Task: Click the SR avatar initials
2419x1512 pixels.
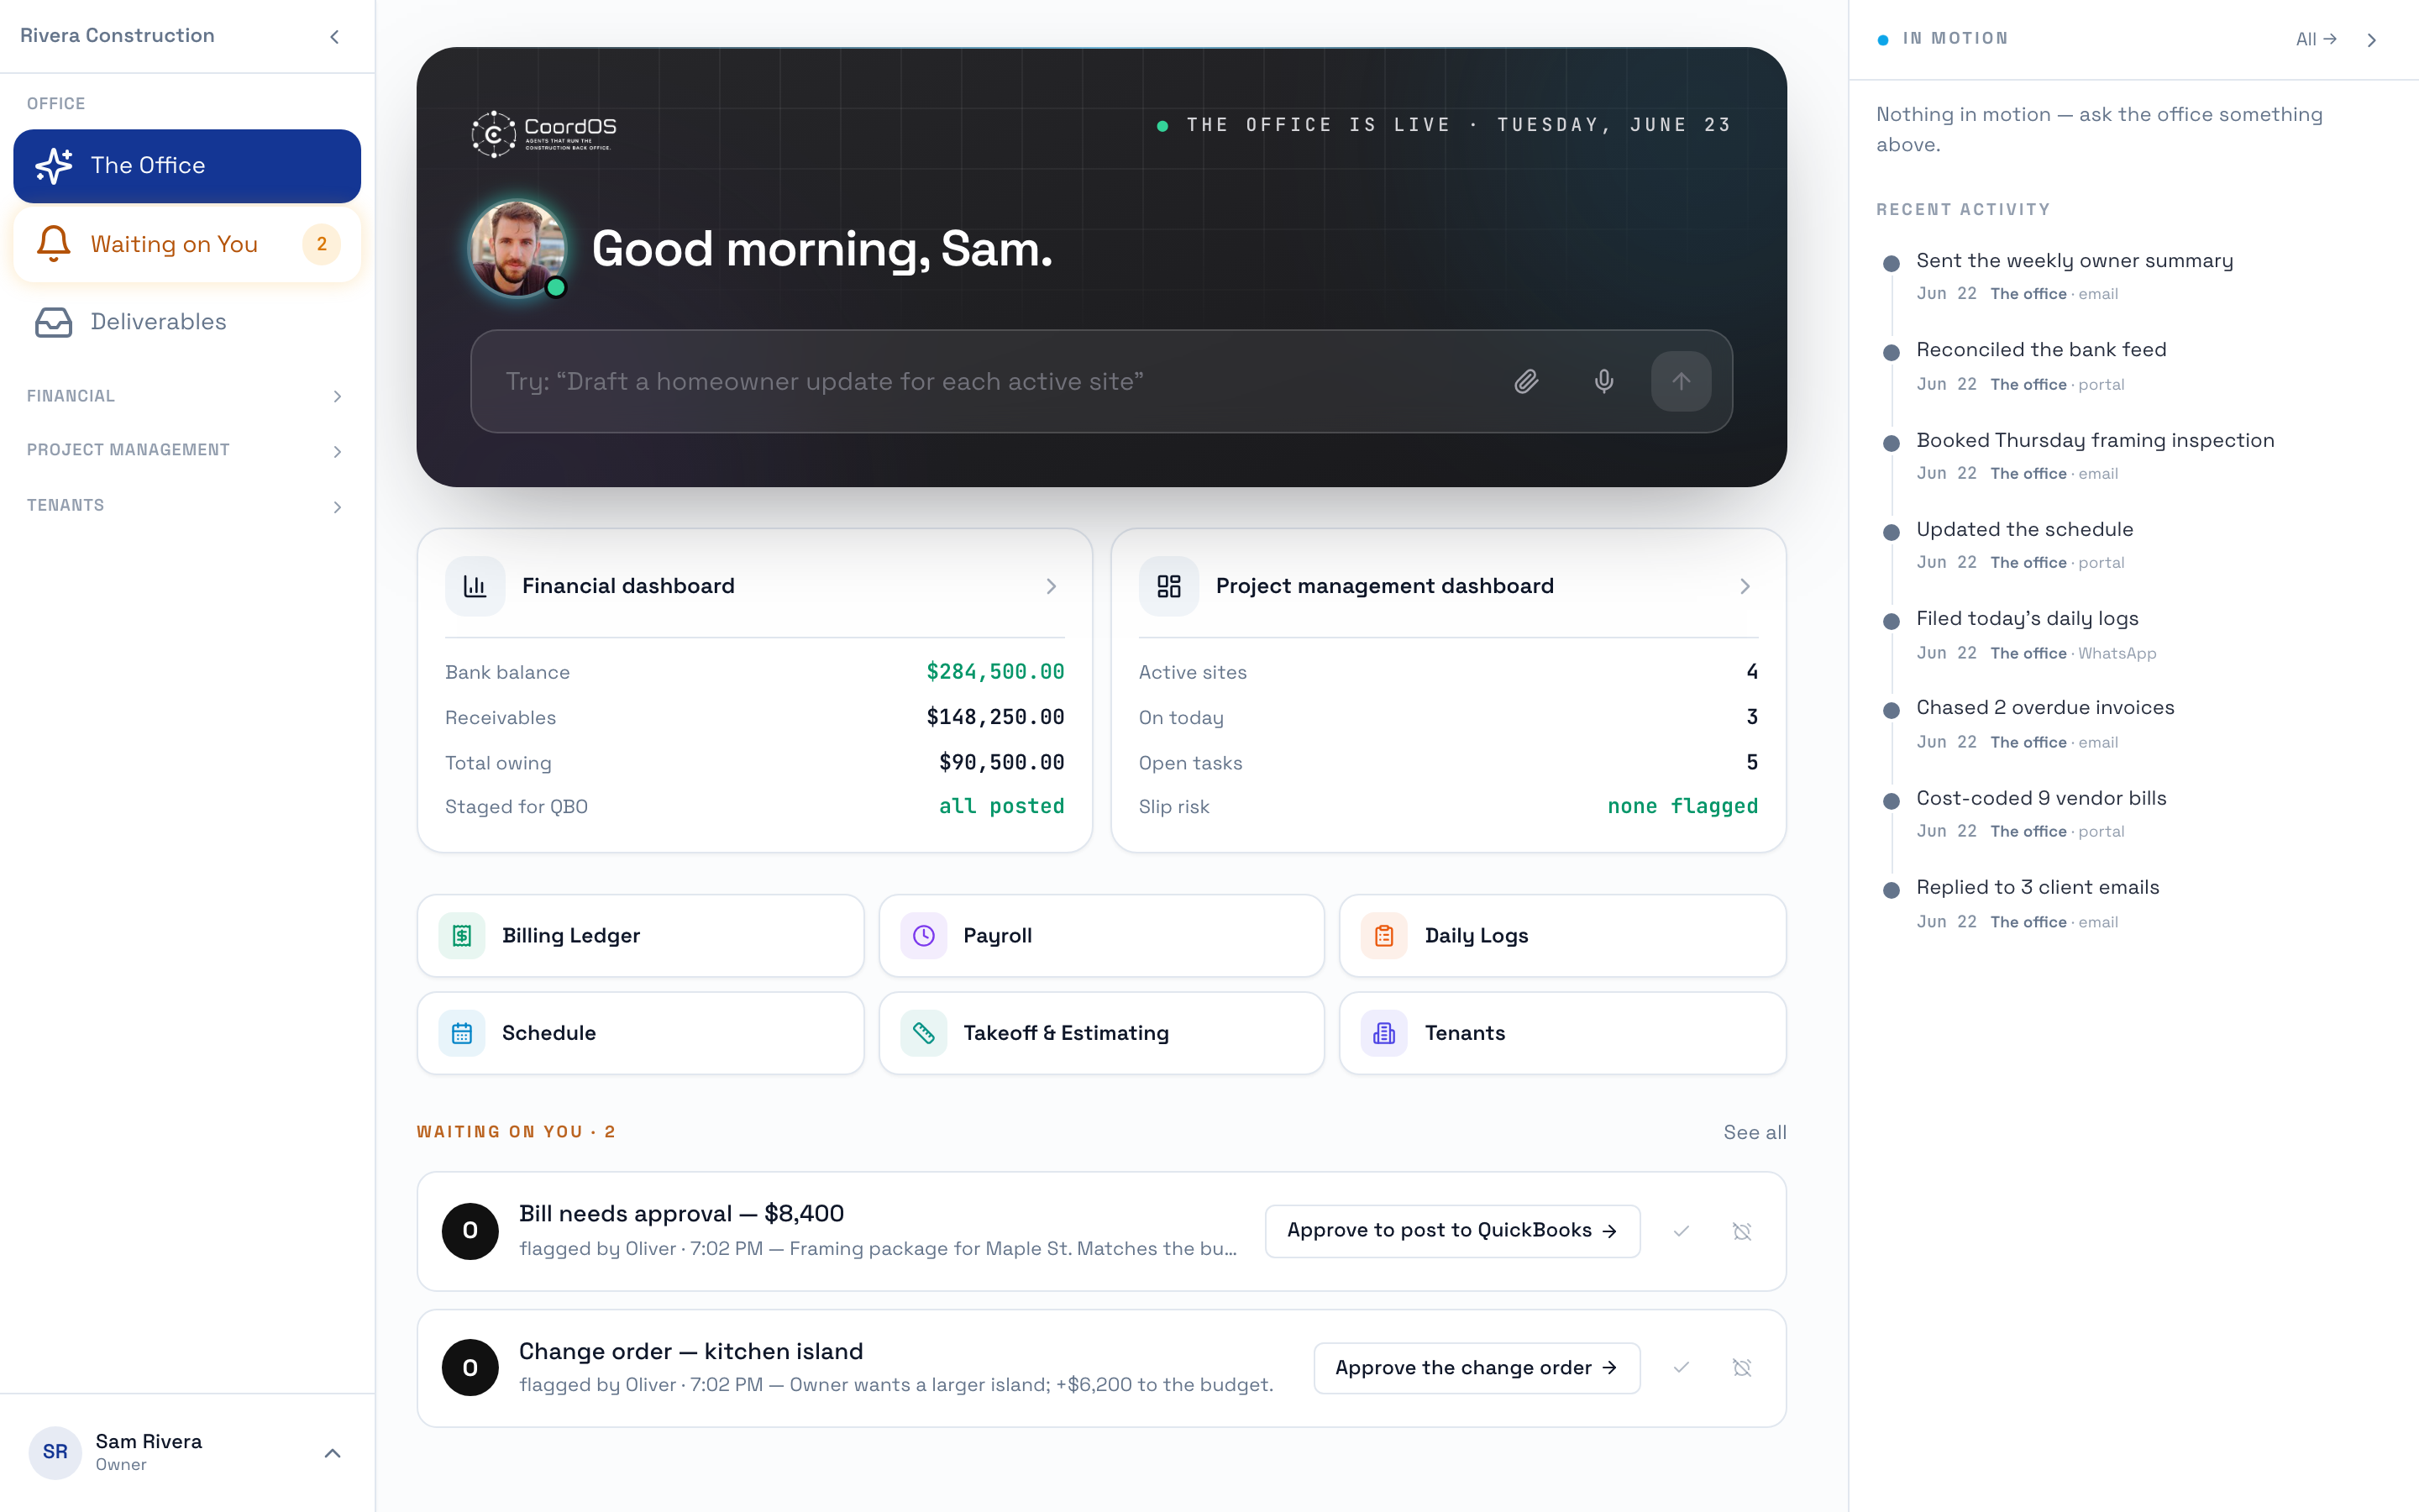Action: point(55,1452)
